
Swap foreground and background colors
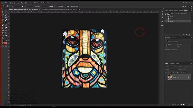tap(6, 40)
